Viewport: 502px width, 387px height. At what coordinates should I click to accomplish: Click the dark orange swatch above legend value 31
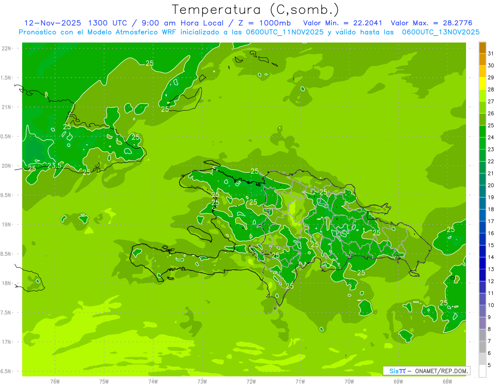tap(482, 48)
